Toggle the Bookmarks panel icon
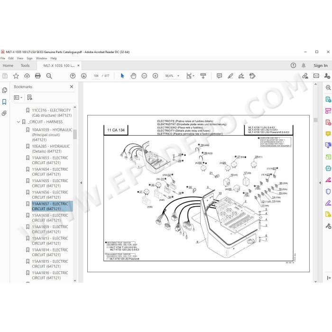 (4, 102)
